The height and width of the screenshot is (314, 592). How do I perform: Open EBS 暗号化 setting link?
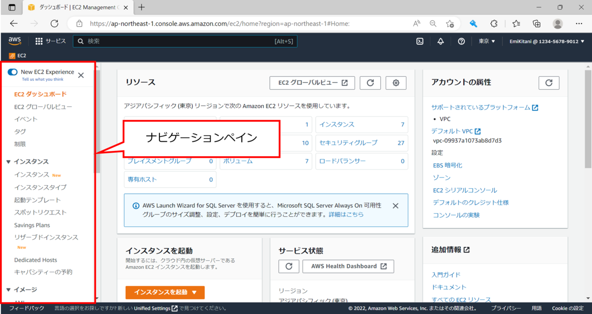tap(447, 166)
